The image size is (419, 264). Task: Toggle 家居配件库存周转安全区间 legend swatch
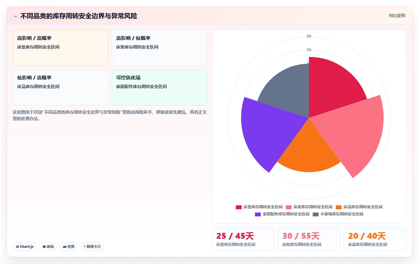point(258,214)
